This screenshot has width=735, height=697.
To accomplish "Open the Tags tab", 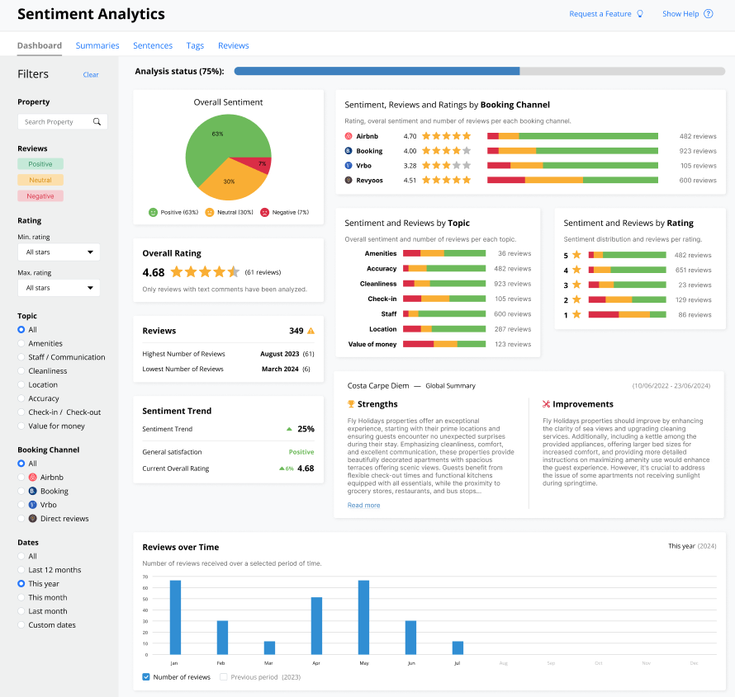I will point(195,45).
